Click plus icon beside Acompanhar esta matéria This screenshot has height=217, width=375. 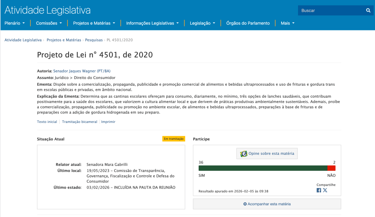245,204
